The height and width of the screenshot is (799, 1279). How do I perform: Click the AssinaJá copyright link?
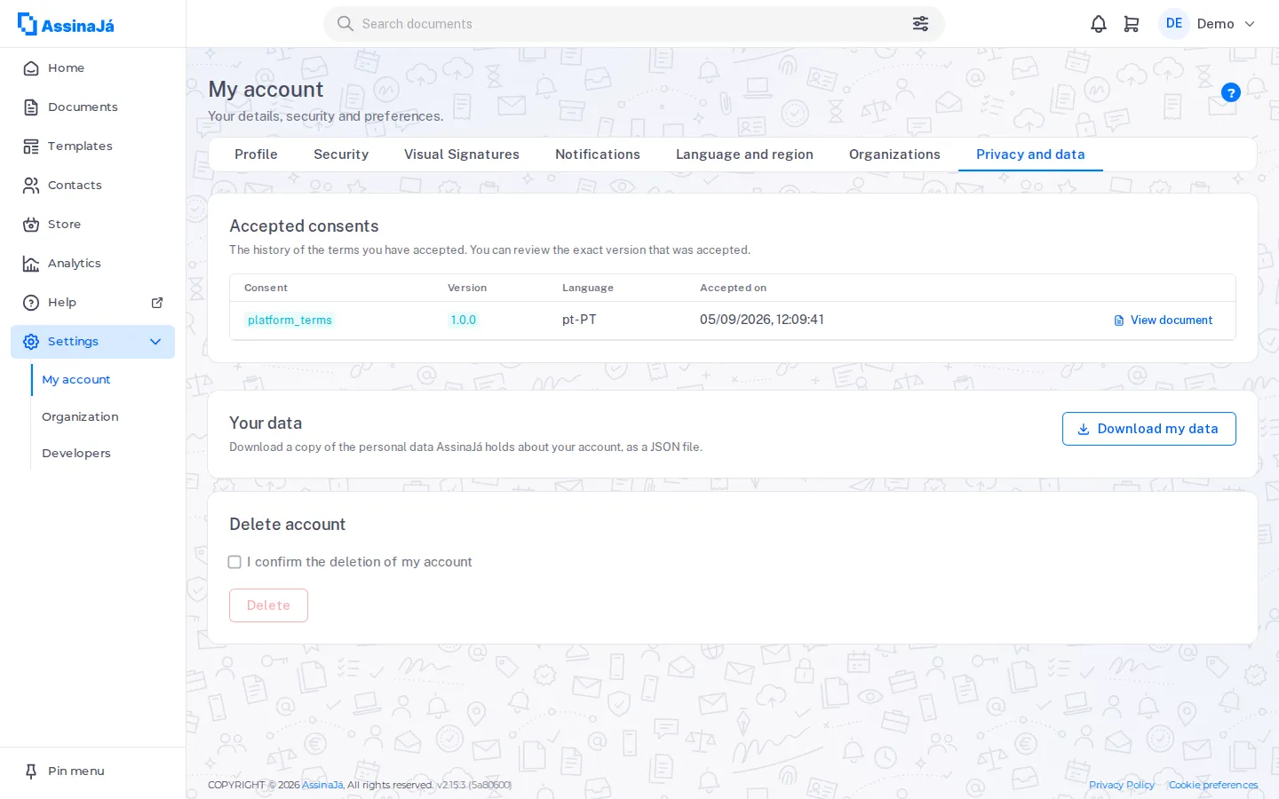pyautogui.click(x=322, y=785)
